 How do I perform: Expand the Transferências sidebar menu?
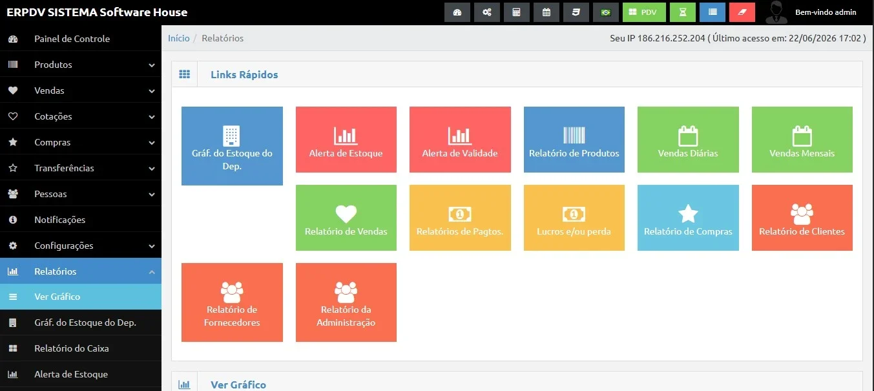pyautogui.click(x=81, y=168)
